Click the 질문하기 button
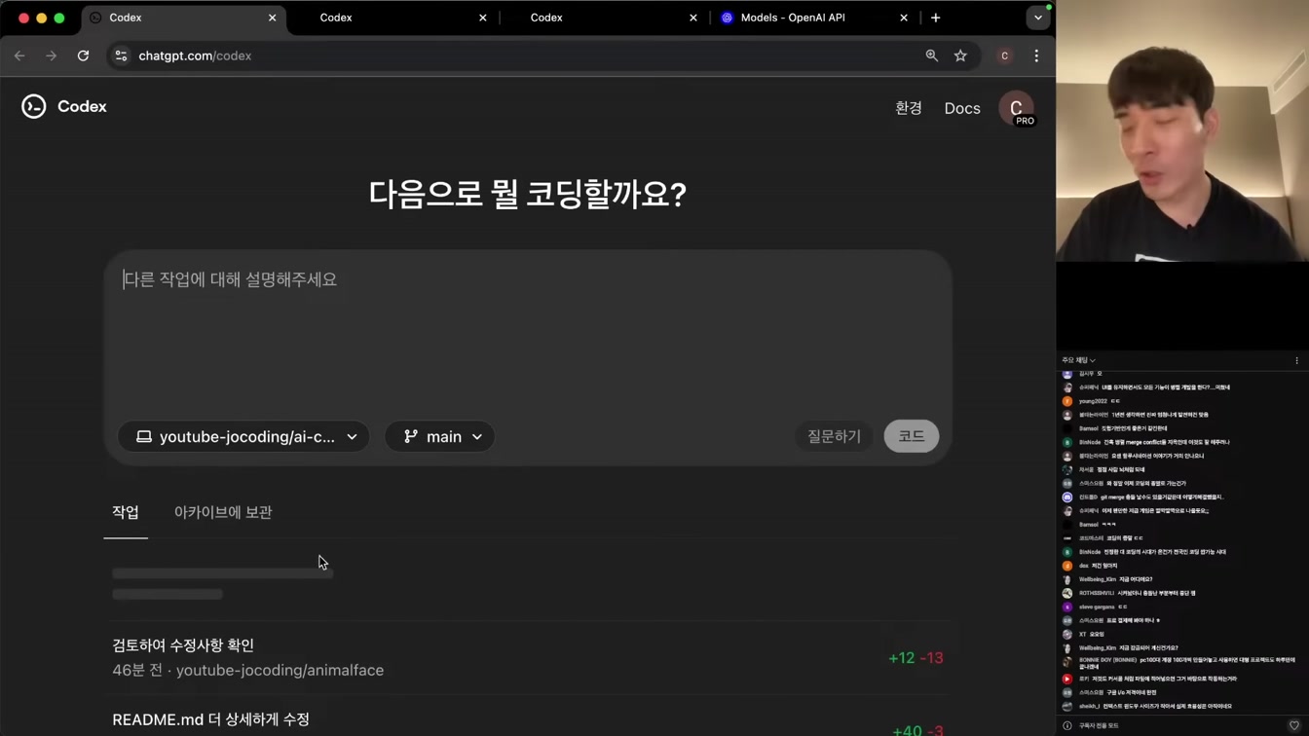 834,436
